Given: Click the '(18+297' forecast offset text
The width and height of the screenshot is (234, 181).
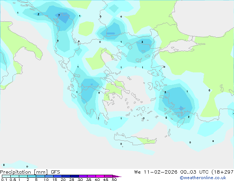Looking at the screenshot, I should coord(223,172).
